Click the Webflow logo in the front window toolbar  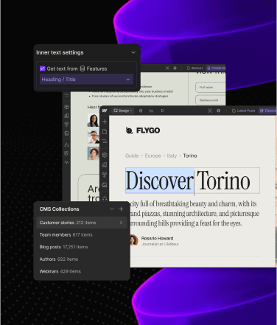click(105, 111)
